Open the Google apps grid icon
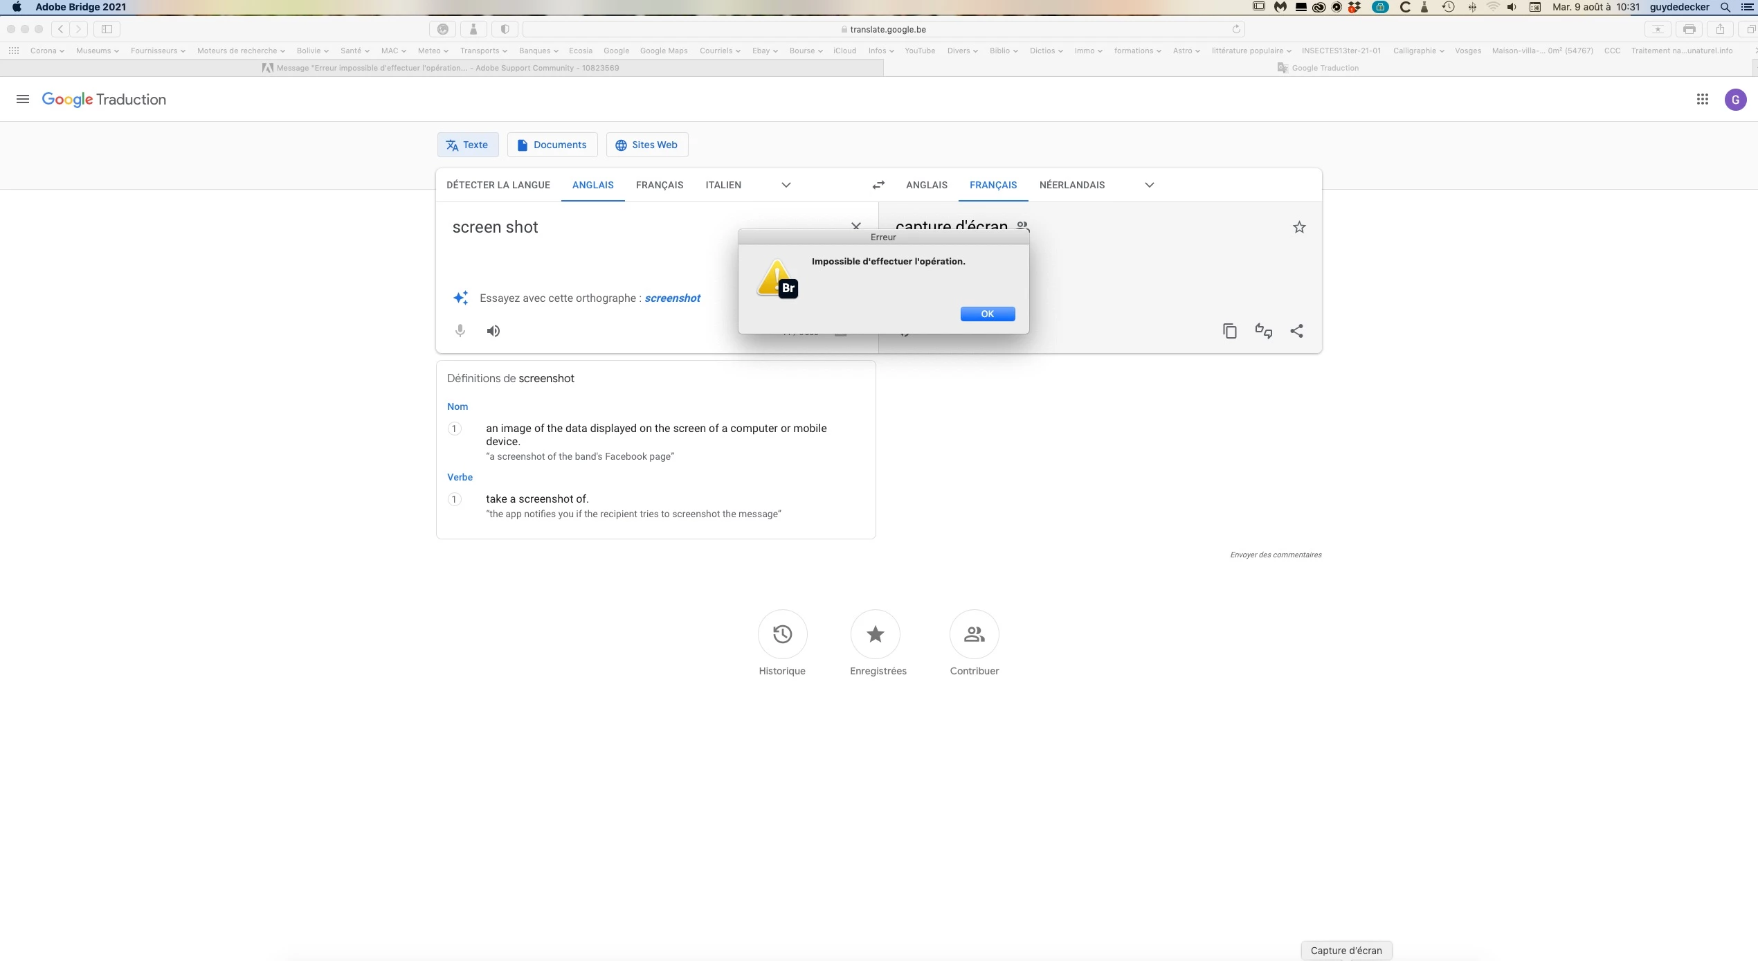This screenshot has height=961, width=1758. pos(1703,99)
